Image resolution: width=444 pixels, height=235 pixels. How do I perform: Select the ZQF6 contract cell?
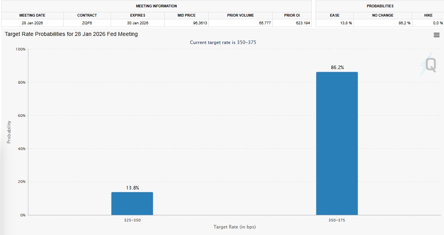coord(87,23)
